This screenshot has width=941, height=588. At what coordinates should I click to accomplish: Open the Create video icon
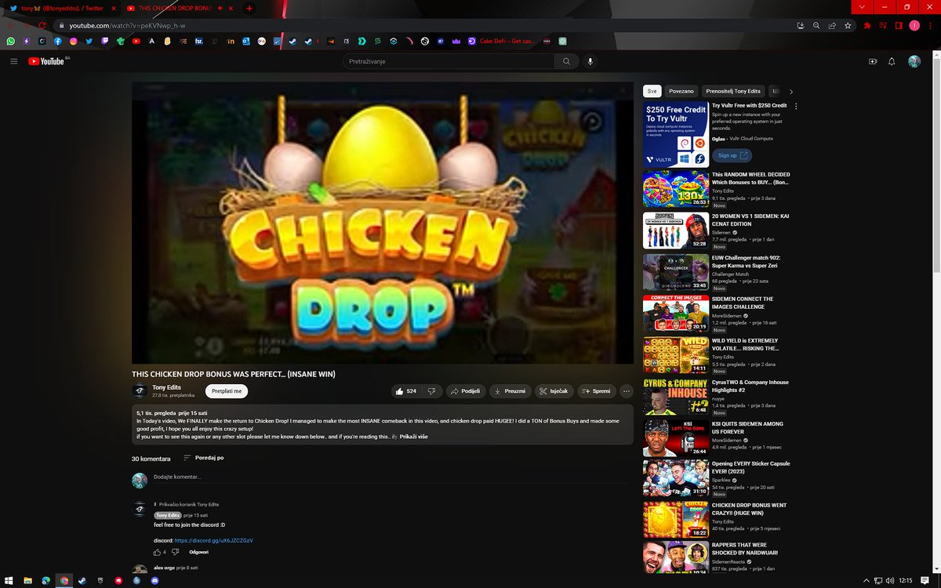pos(873,61)
